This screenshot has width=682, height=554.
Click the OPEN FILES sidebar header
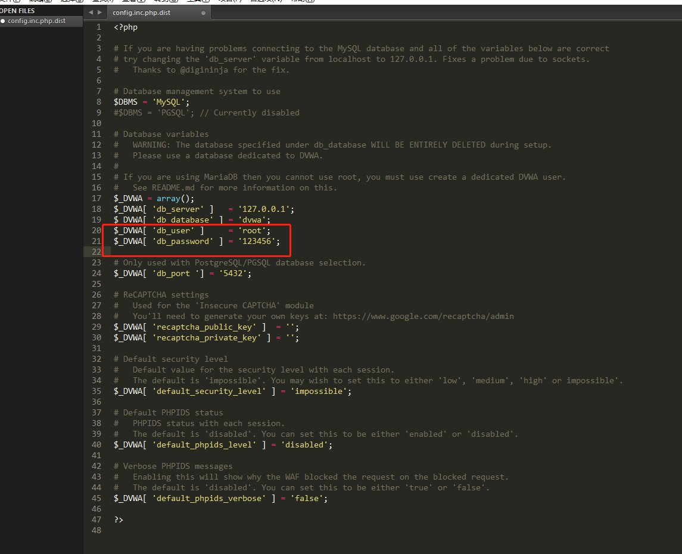(x=17, y=11)
